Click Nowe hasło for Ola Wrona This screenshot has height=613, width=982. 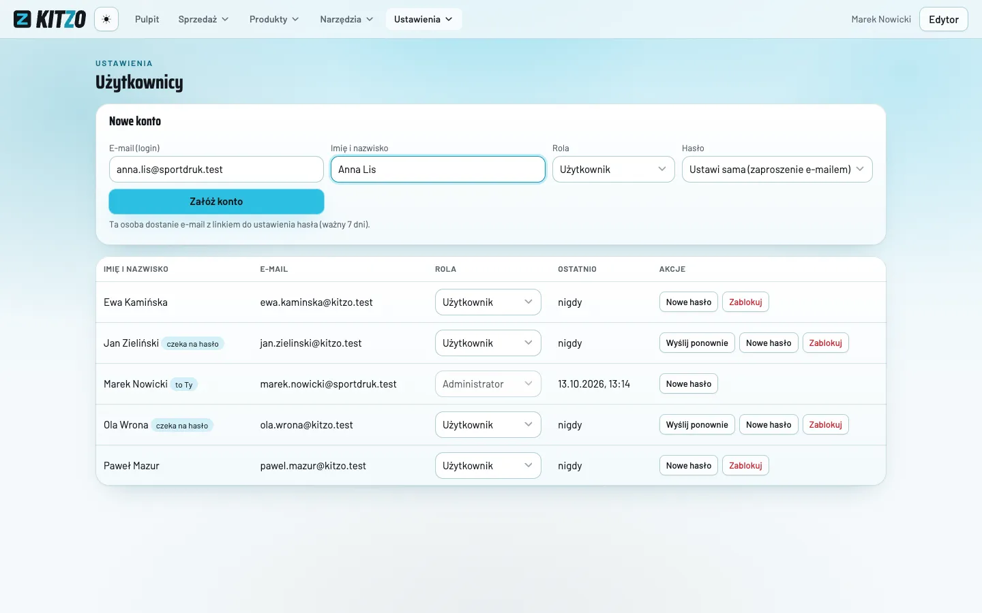[x=769, y=425]
